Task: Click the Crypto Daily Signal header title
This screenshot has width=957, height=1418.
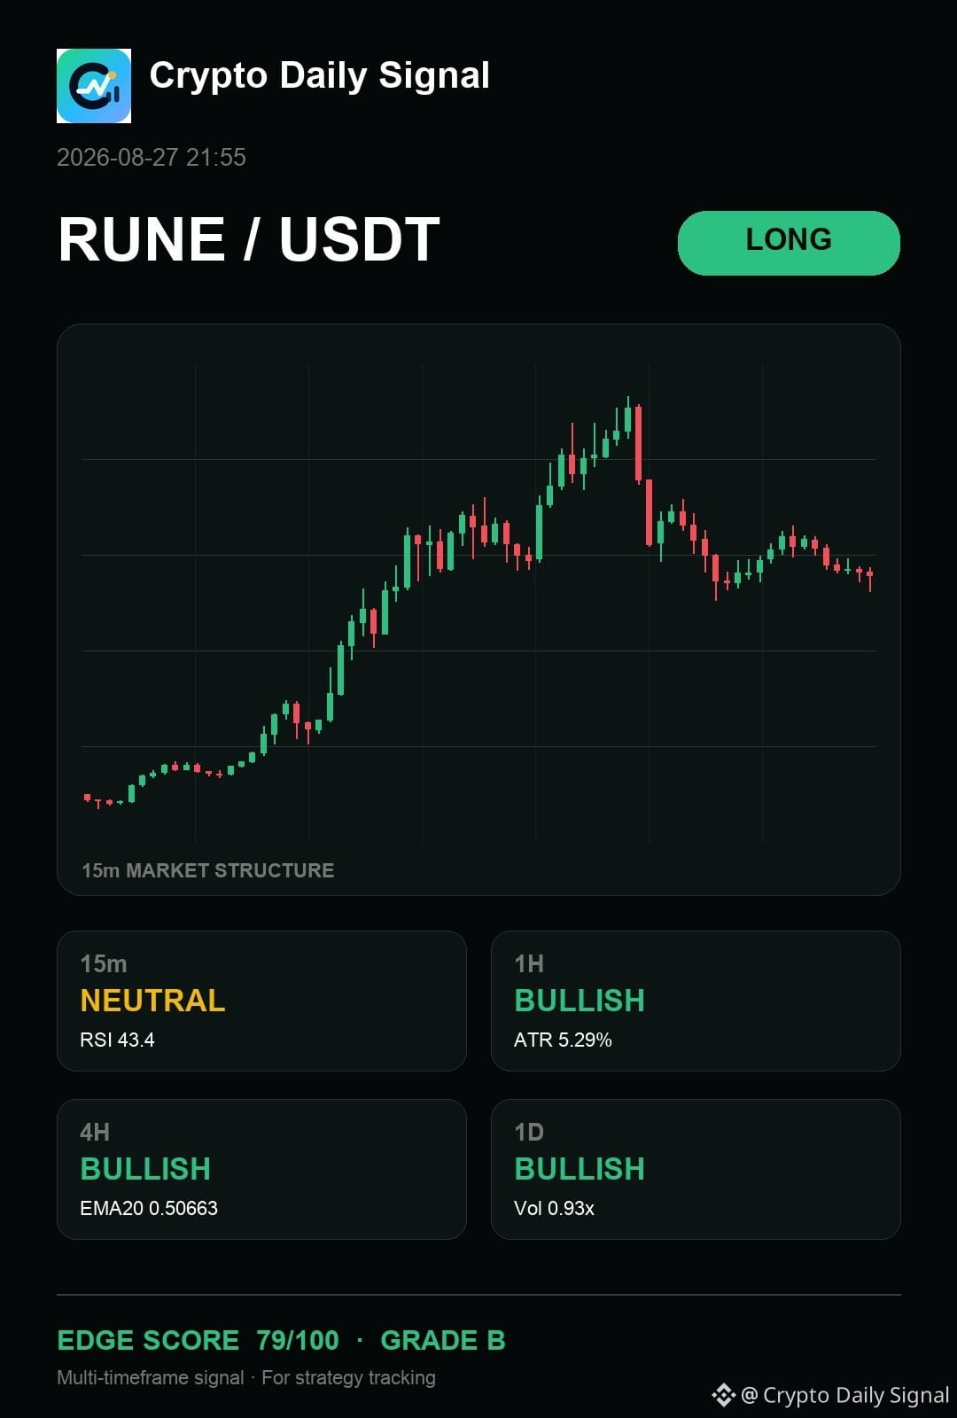Action: pyautogui.click(x=320, y=76)
